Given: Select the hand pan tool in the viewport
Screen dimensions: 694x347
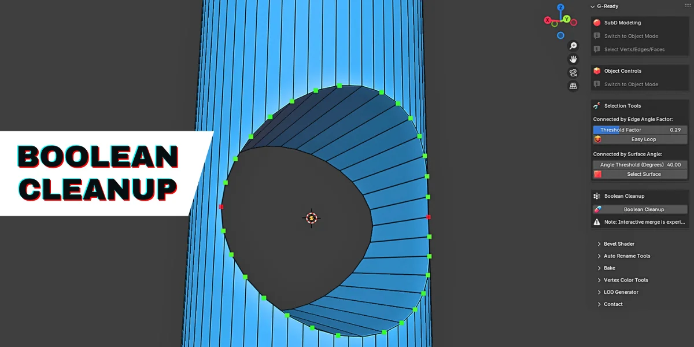Looking at the screenshot, I should point(573,58).
